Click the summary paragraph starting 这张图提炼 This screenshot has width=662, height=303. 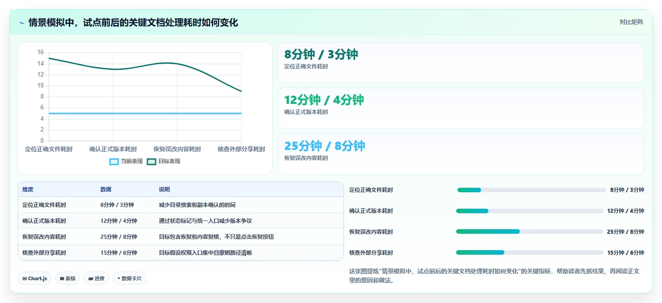point(494,276)
